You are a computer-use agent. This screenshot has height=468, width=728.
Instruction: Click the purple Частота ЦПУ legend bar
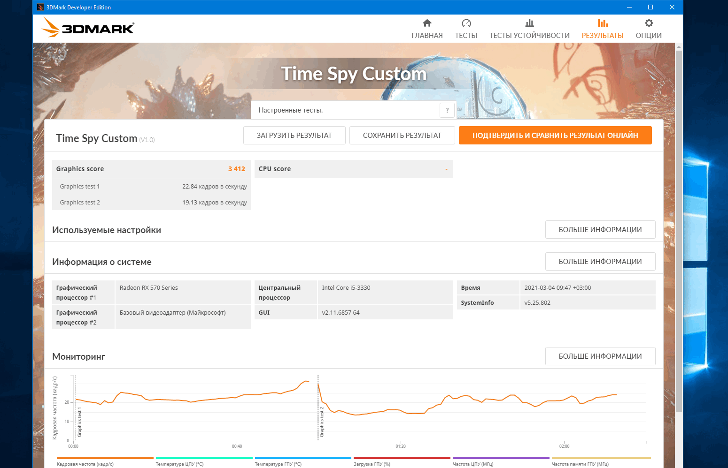pos(501,458)
